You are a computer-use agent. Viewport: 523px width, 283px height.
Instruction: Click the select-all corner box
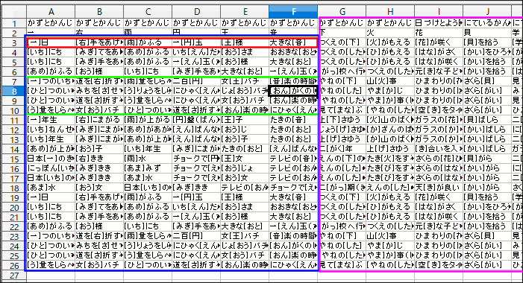pos(14,12)
